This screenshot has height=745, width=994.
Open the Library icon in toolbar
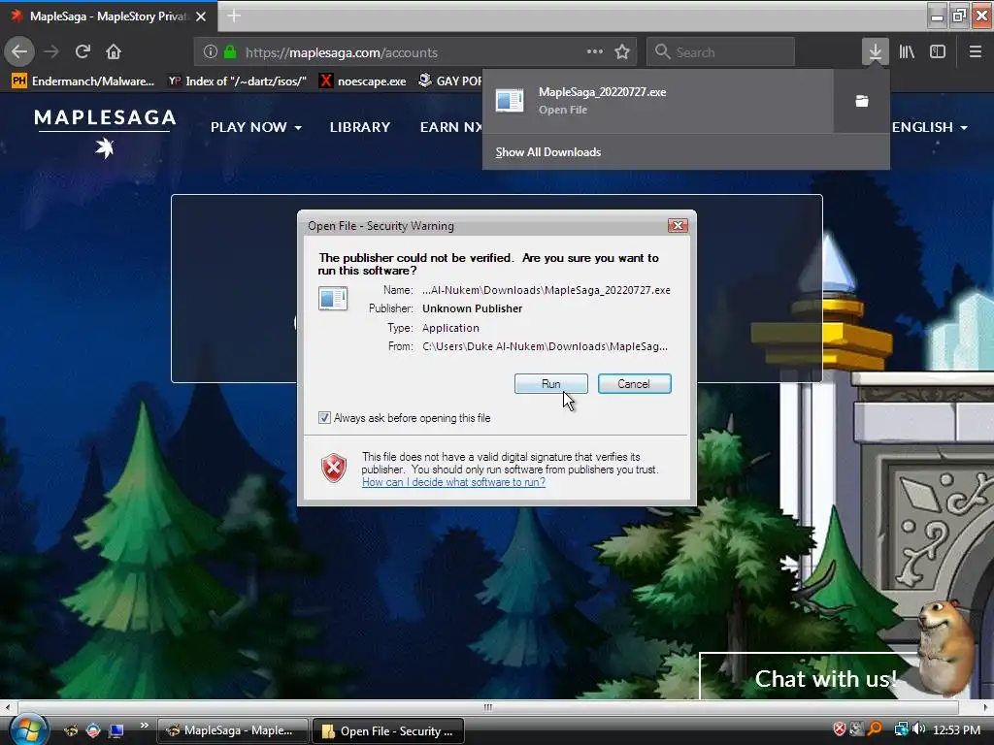point(907,52)
